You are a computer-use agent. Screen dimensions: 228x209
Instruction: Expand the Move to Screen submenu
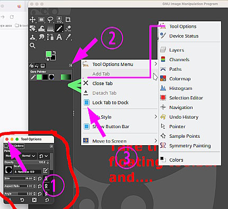pos(119,141)
